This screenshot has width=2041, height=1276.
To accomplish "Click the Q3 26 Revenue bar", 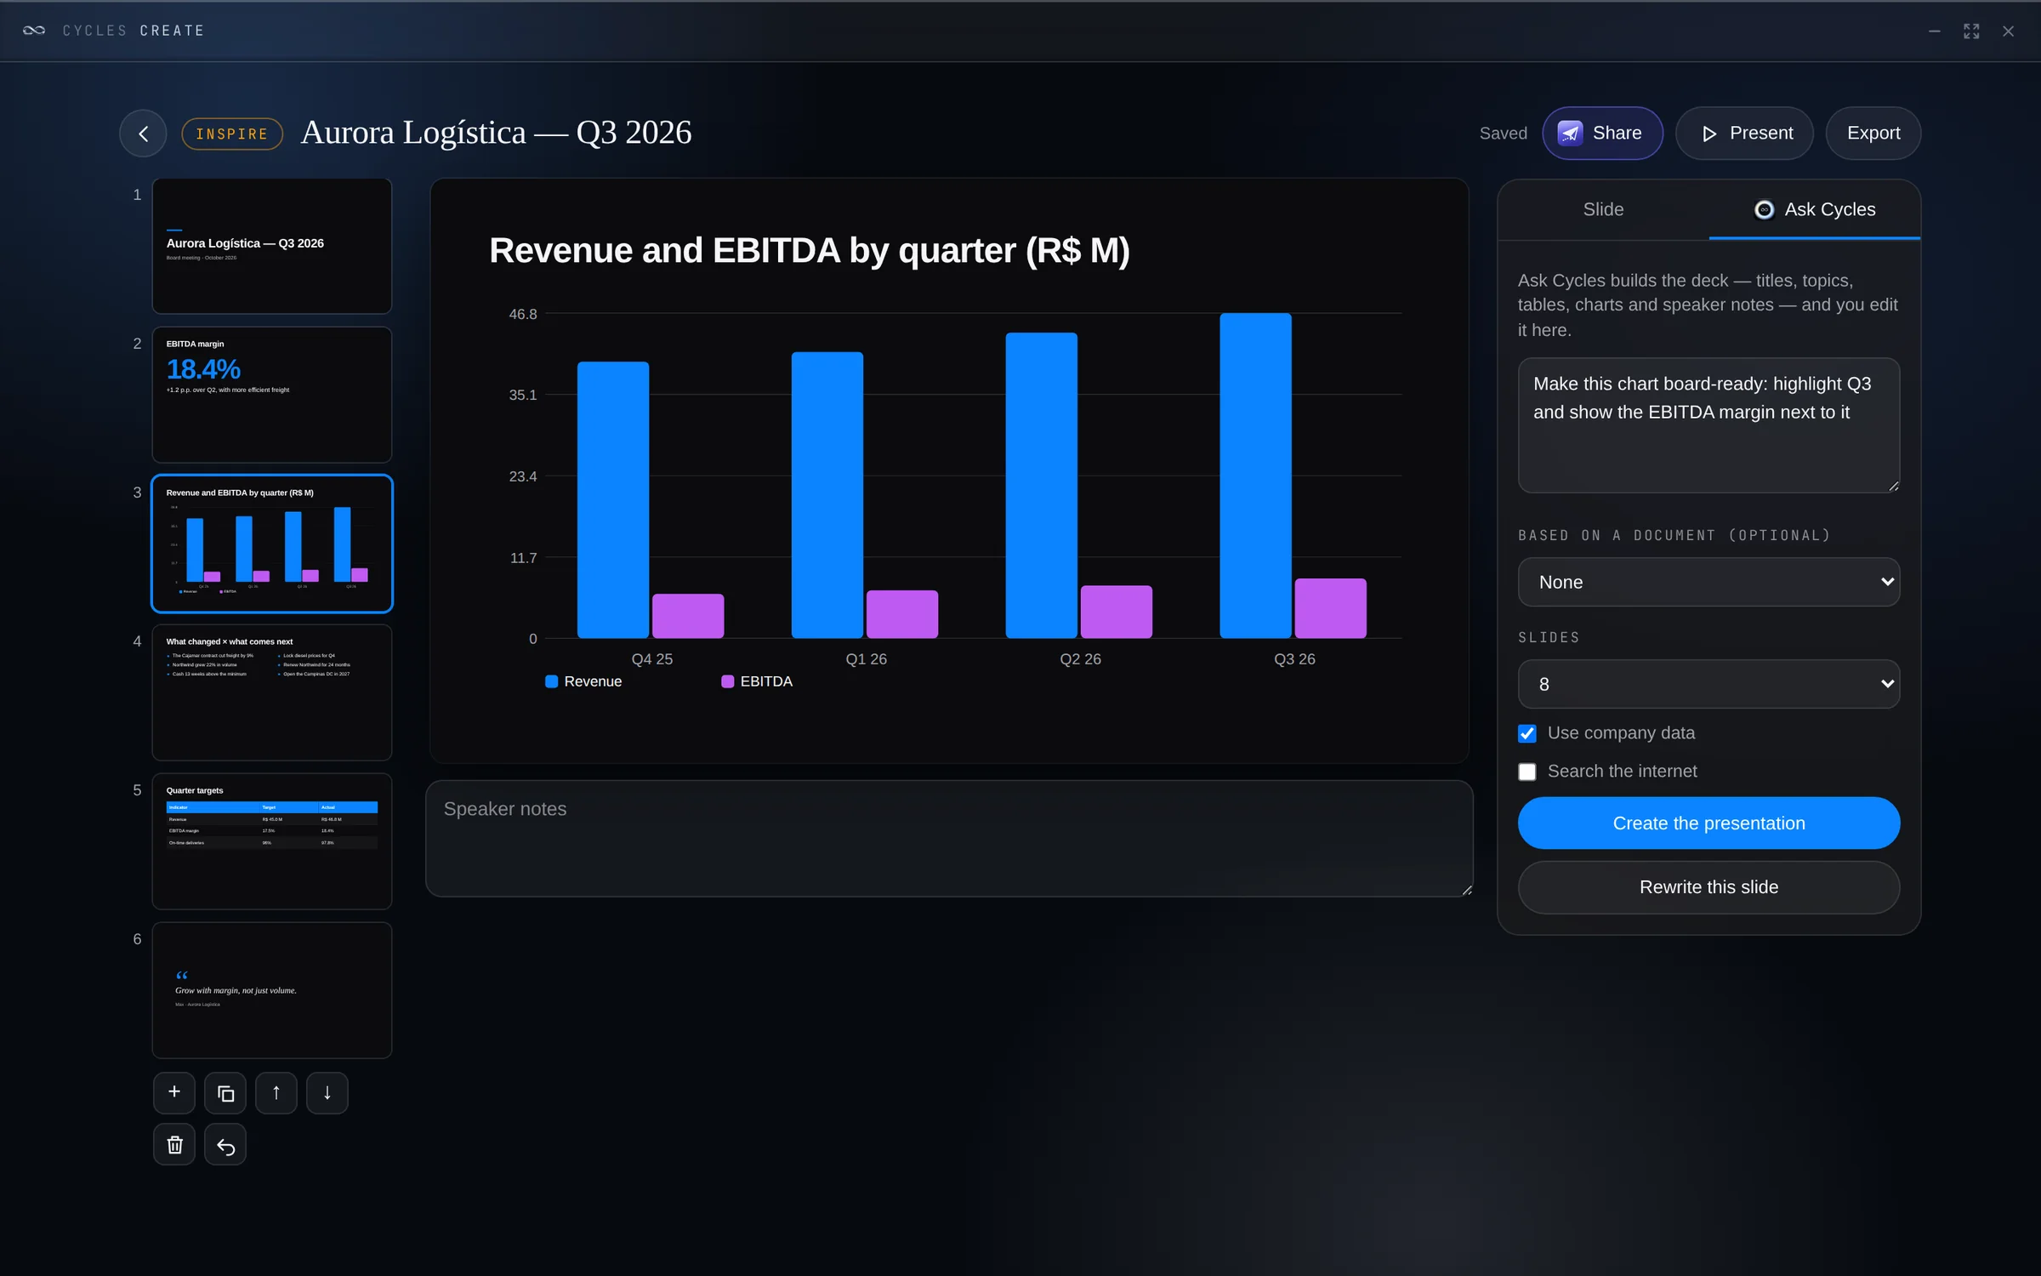I will click(x=1255, y=476).
